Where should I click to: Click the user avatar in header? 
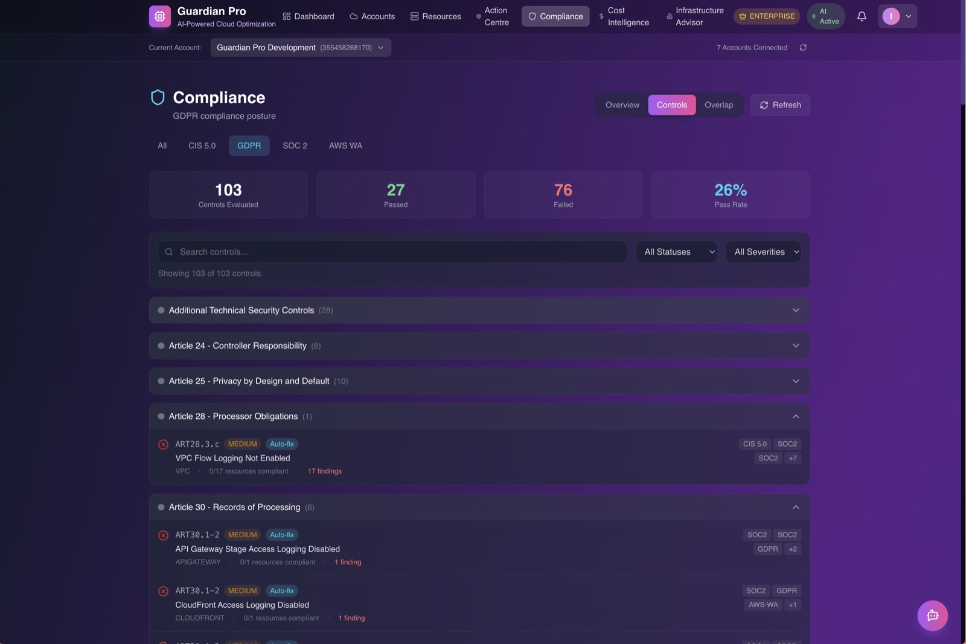point(891,16)
